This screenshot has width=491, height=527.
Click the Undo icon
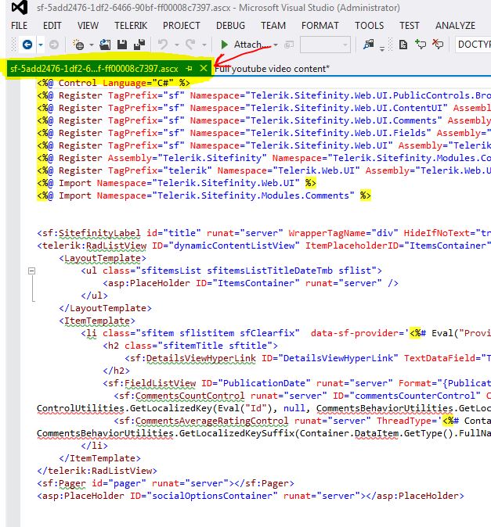point(163,45)
